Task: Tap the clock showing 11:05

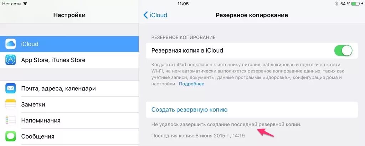Action: pyautogui.click(x=183, y=4)
